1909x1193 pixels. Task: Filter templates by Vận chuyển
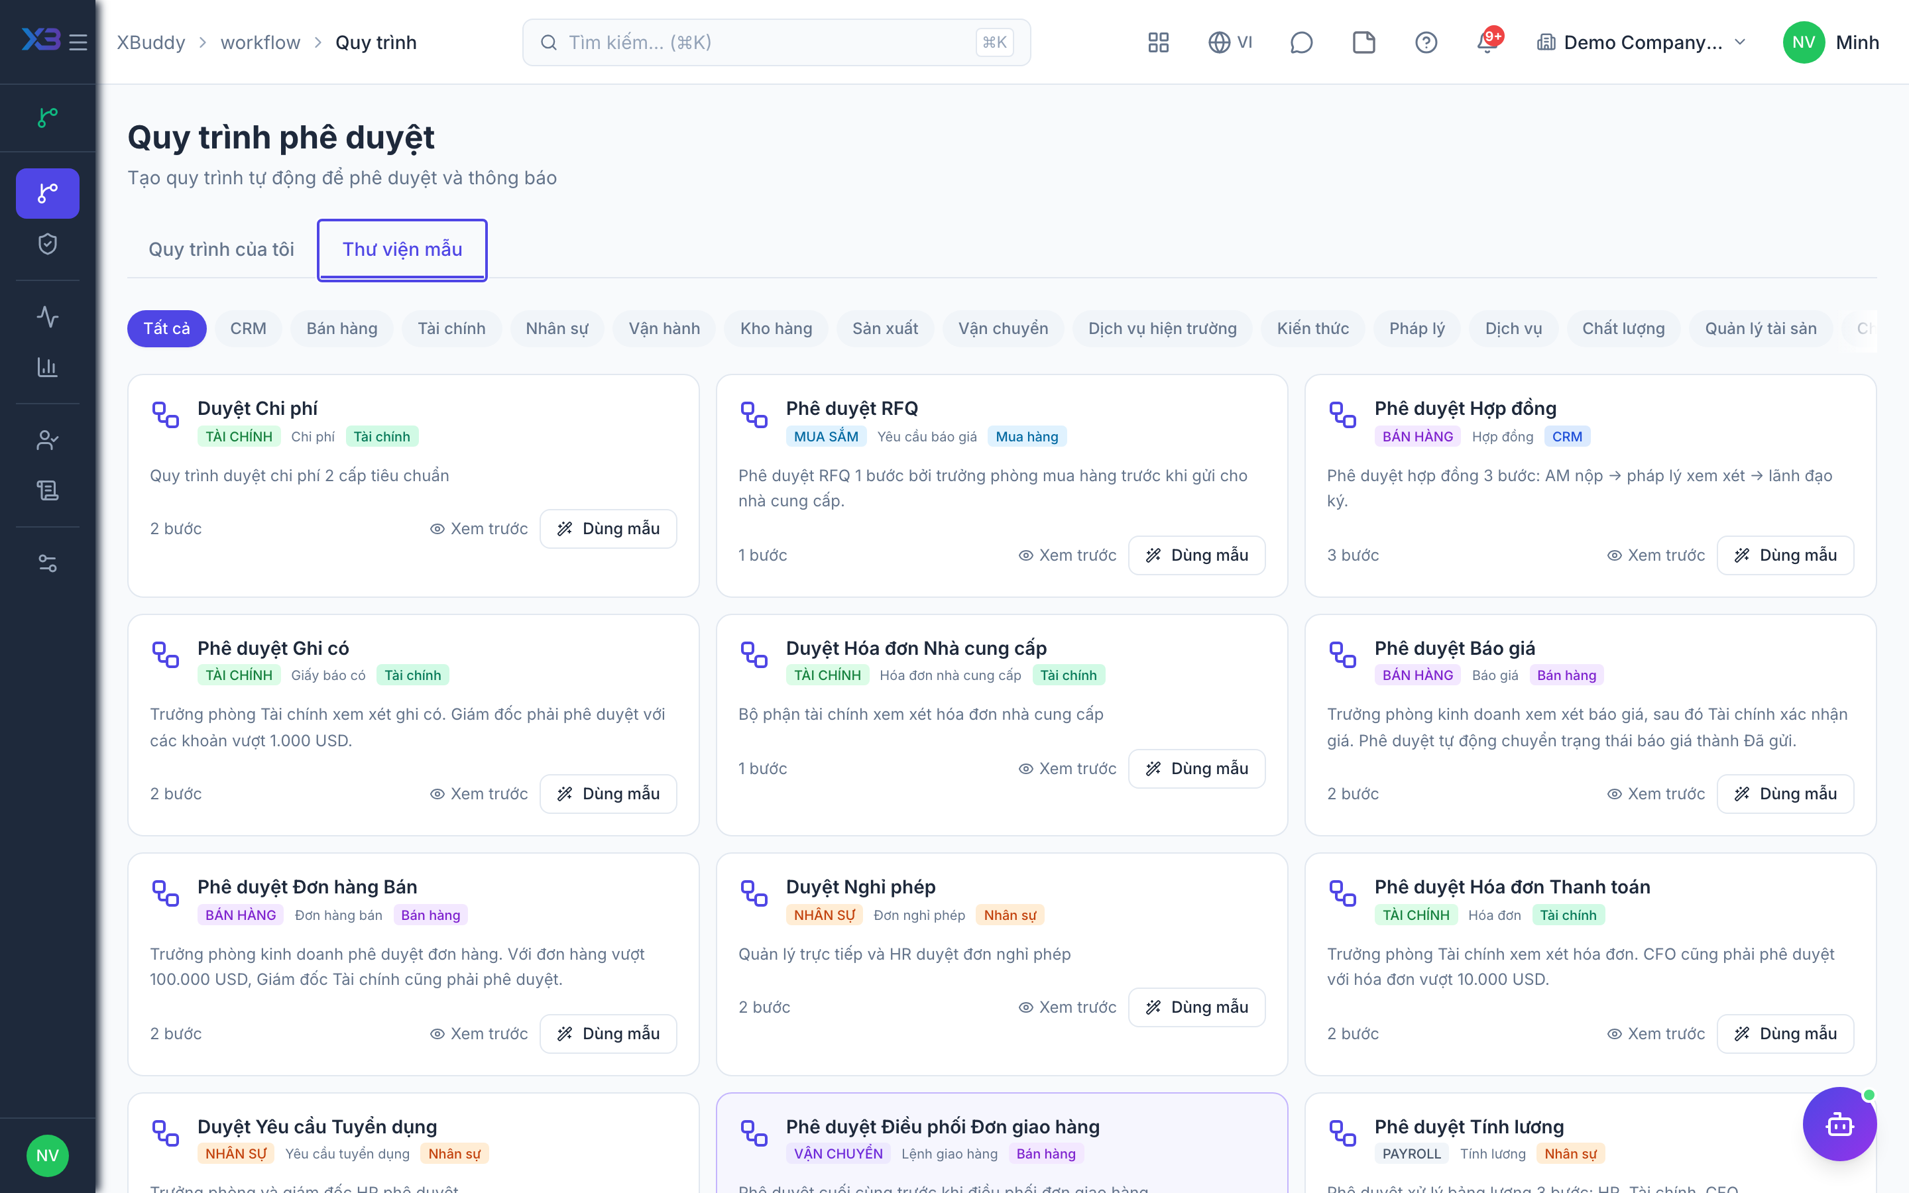coord(1003,328)
